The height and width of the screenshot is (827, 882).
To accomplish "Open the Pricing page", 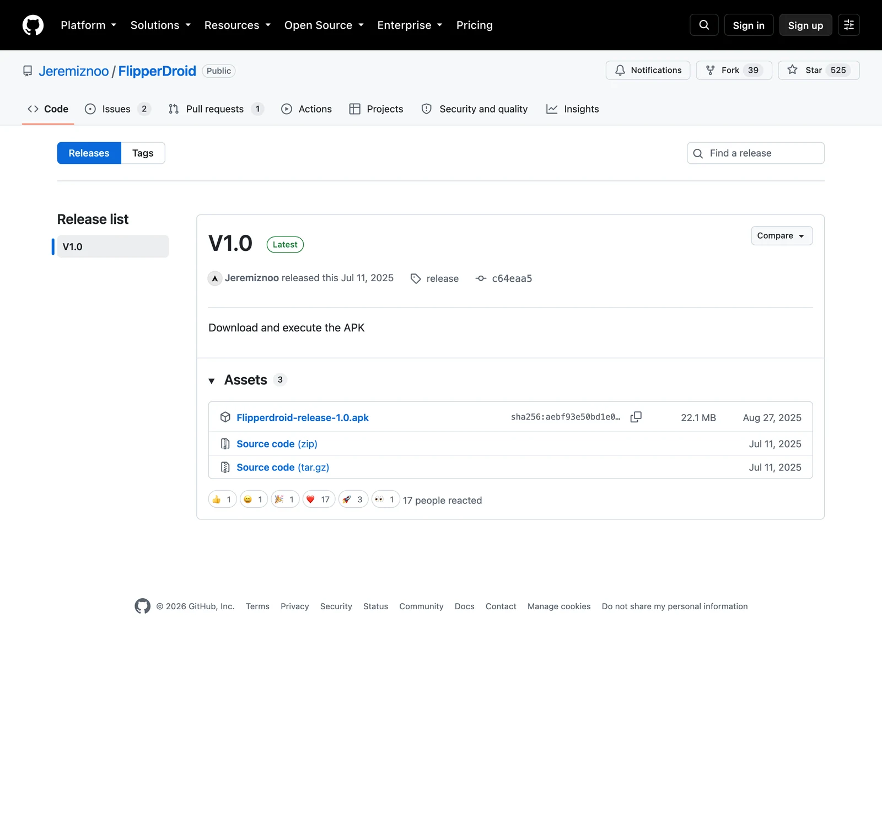I will [x=474, y=25].
